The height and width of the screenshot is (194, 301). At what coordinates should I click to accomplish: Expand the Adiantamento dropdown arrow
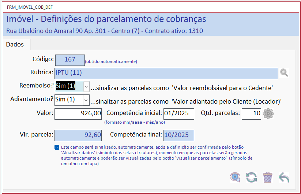(86, 100)
